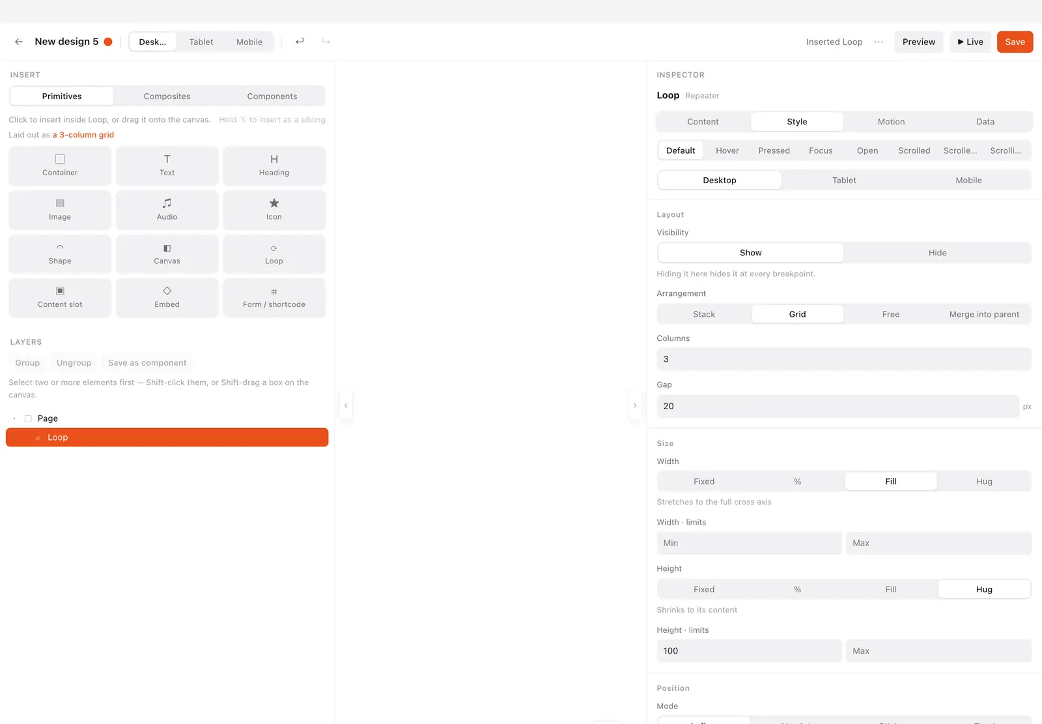Set visibility to Hide
This screenshot has width=1042, height=724.
click(937, 253)
